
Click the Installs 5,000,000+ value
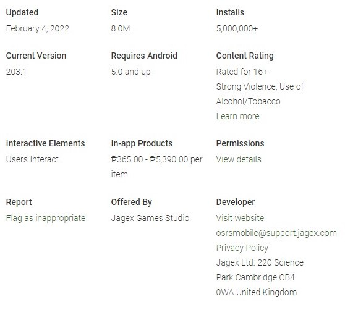[x=237, y=28]
